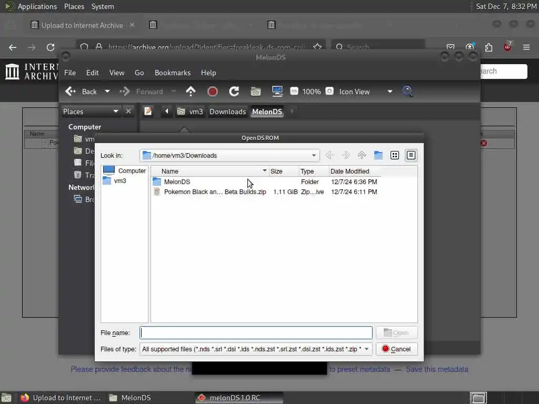The width and height of the screenshot is (539, 404).
Task: Create new folder in Open DS ROM dialog
Action: [378, 155]
